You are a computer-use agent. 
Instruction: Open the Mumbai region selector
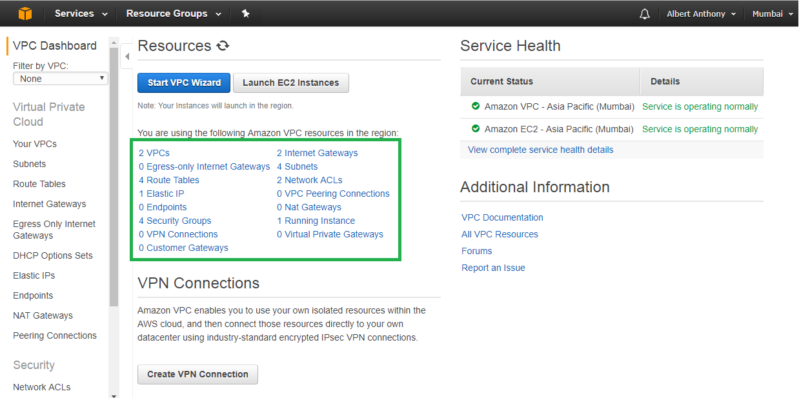pos(773,14)
